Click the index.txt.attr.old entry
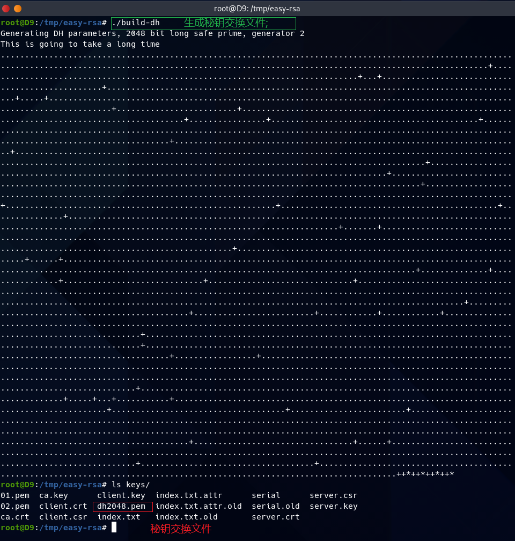This screenshot has height=541, width=515. (198, 506)
